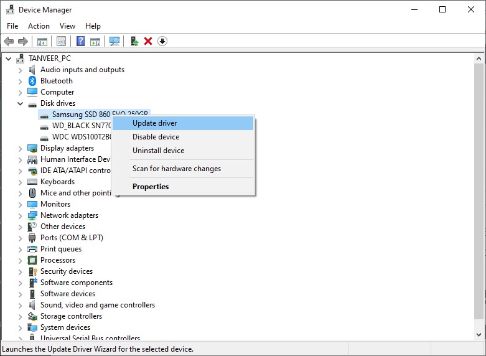The image size is (486, 356).
Task: Click the Computer category icon
Action: pos(32,92)
